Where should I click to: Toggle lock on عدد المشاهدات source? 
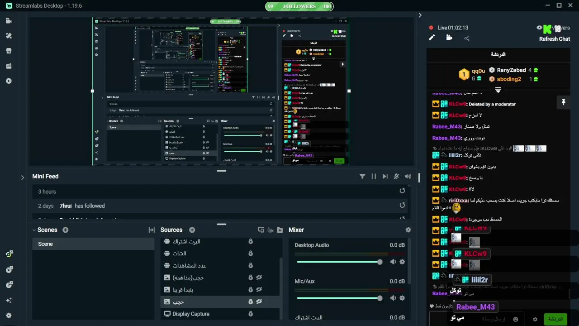coord(250,265)
